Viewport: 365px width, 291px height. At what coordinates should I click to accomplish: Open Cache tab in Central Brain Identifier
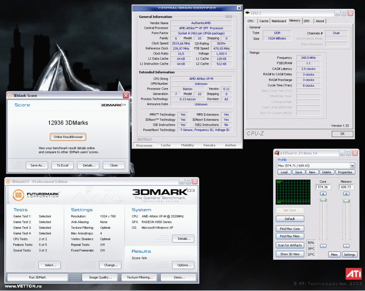click(165, 145)
